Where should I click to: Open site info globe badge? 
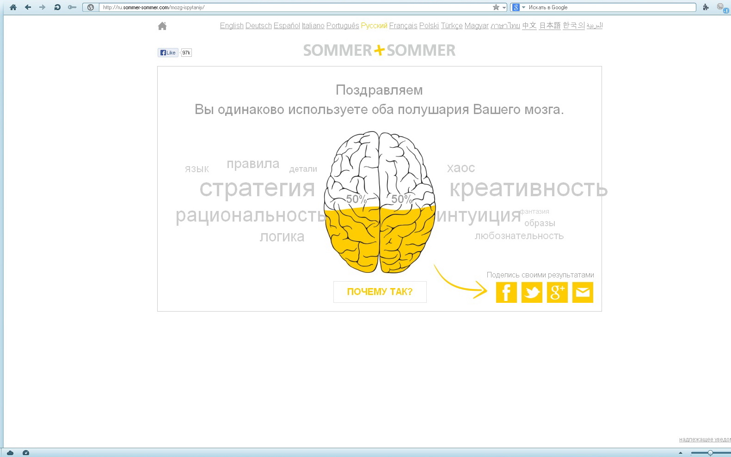pos(91,7)
